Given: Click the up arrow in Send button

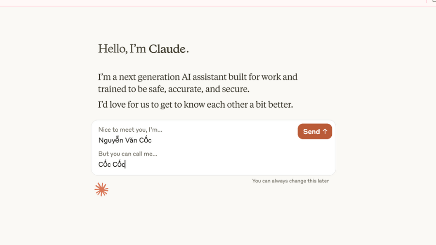Looking at the screenshot, I should (x=325, y=132).
